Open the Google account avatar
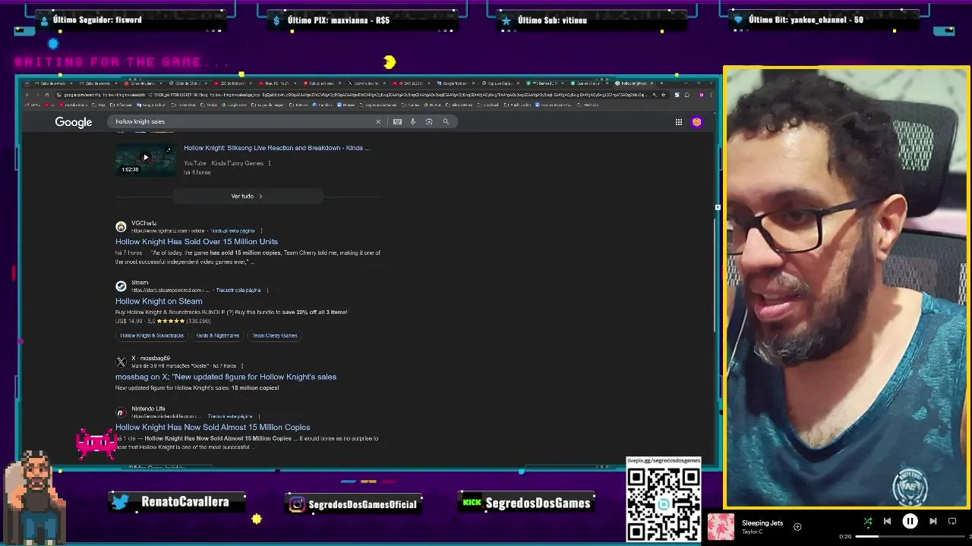 (x=696, y=122)
